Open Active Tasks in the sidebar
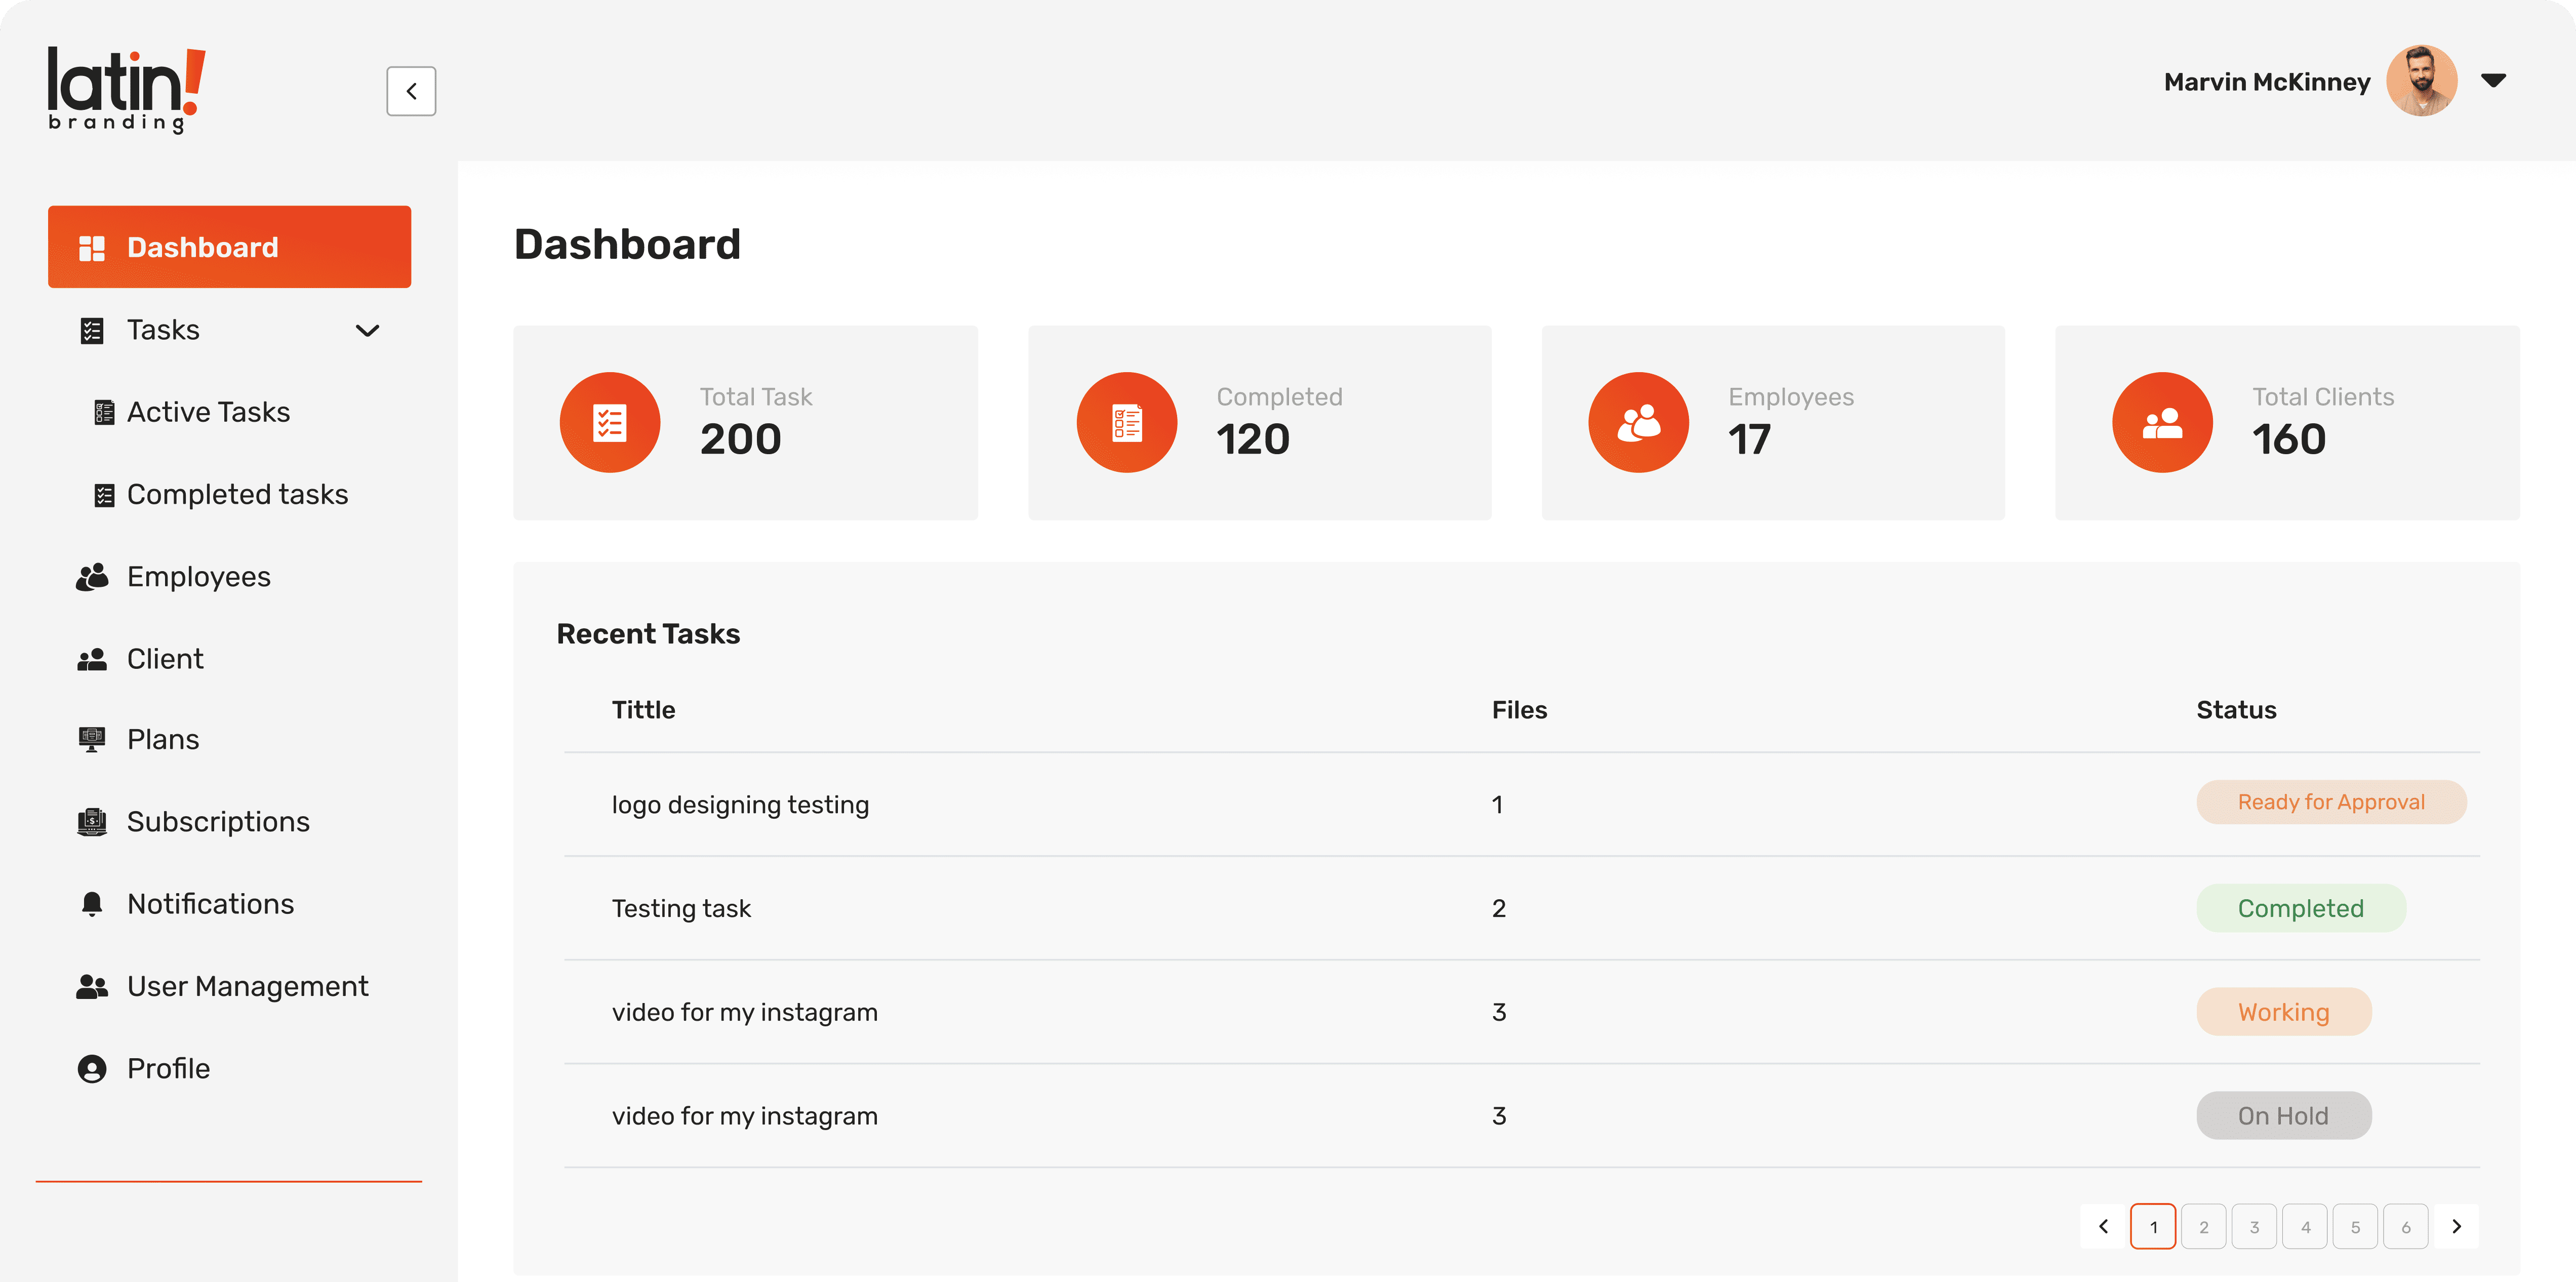 [208, 412]
